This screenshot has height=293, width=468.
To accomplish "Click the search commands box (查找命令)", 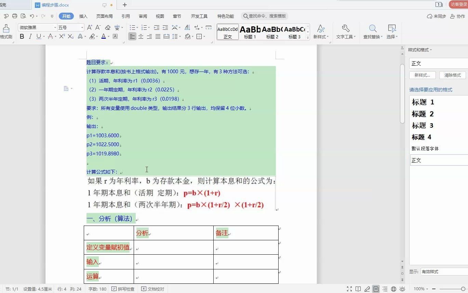I will click(265, 16).
